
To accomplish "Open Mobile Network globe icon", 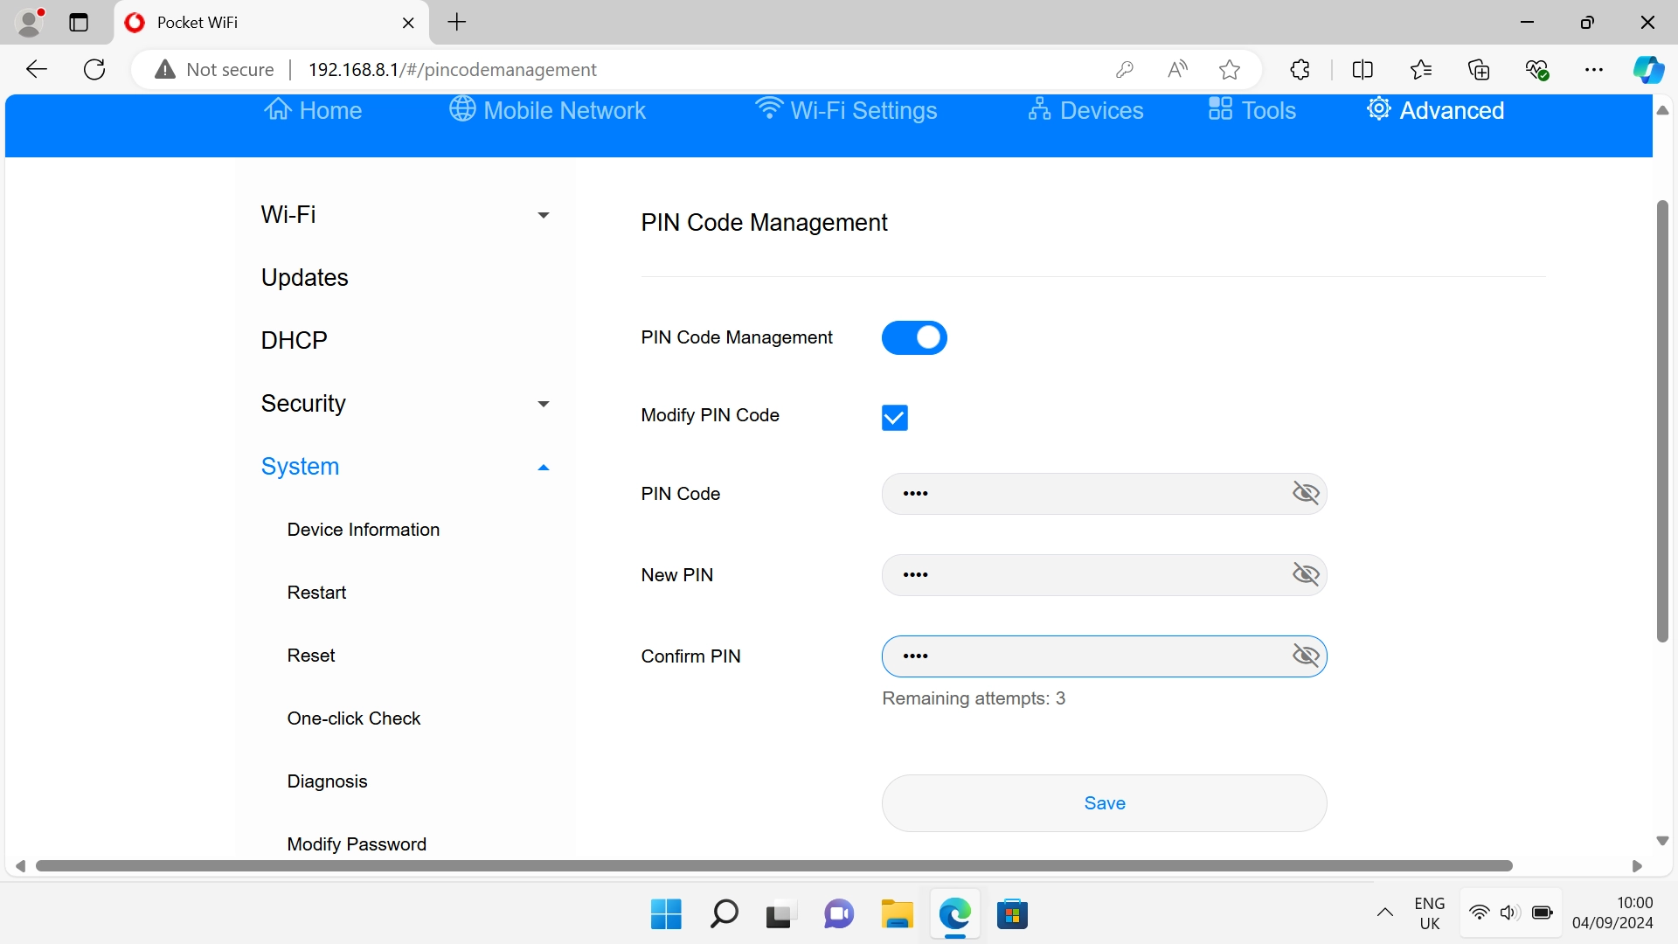I will pos(462,109).
